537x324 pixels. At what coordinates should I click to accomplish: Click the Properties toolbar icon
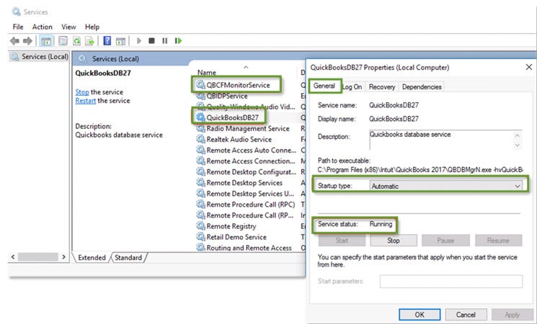63,41
